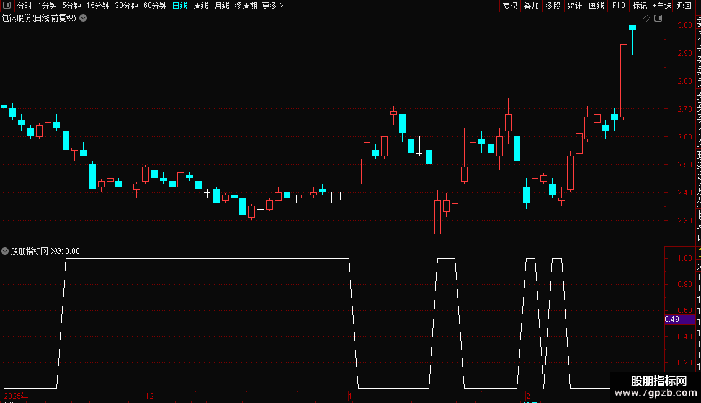
Task: Expand the 股朋指标网 indicator dropdown
Action: [5, 251]
